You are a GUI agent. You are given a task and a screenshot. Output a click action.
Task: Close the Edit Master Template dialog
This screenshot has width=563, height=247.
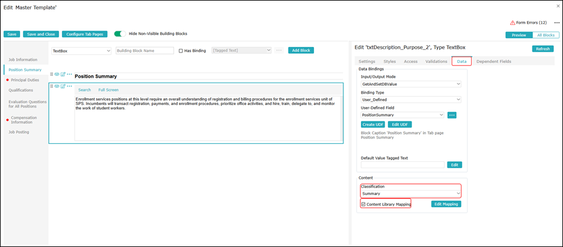point(558,6)
